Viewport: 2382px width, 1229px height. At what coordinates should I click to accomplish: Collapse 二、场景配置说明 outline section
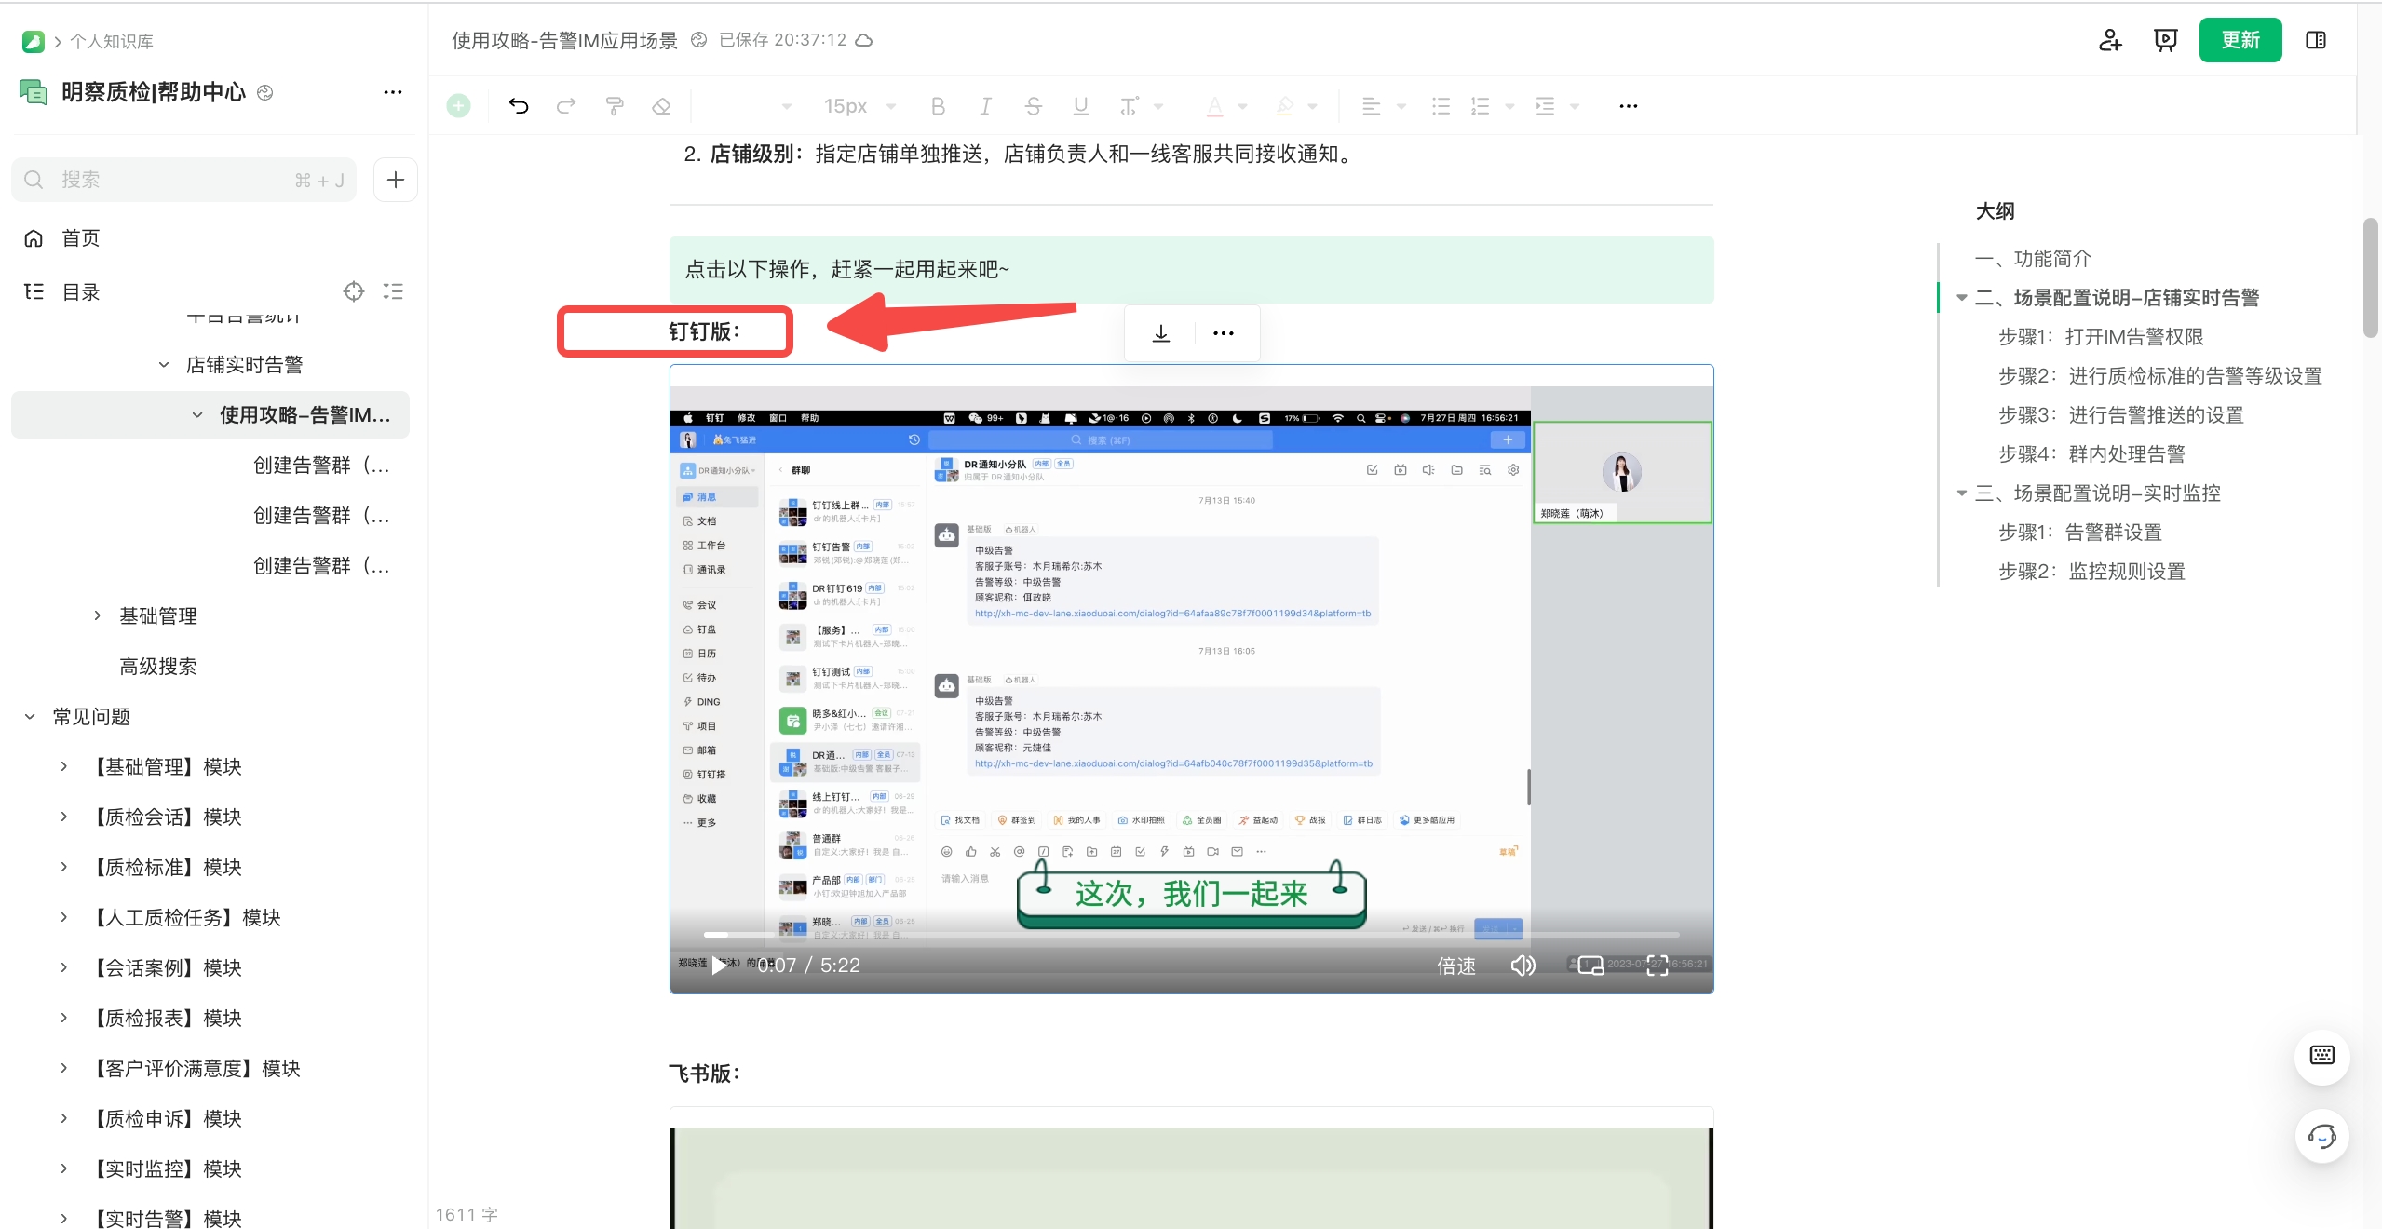tap(1962, 298)
